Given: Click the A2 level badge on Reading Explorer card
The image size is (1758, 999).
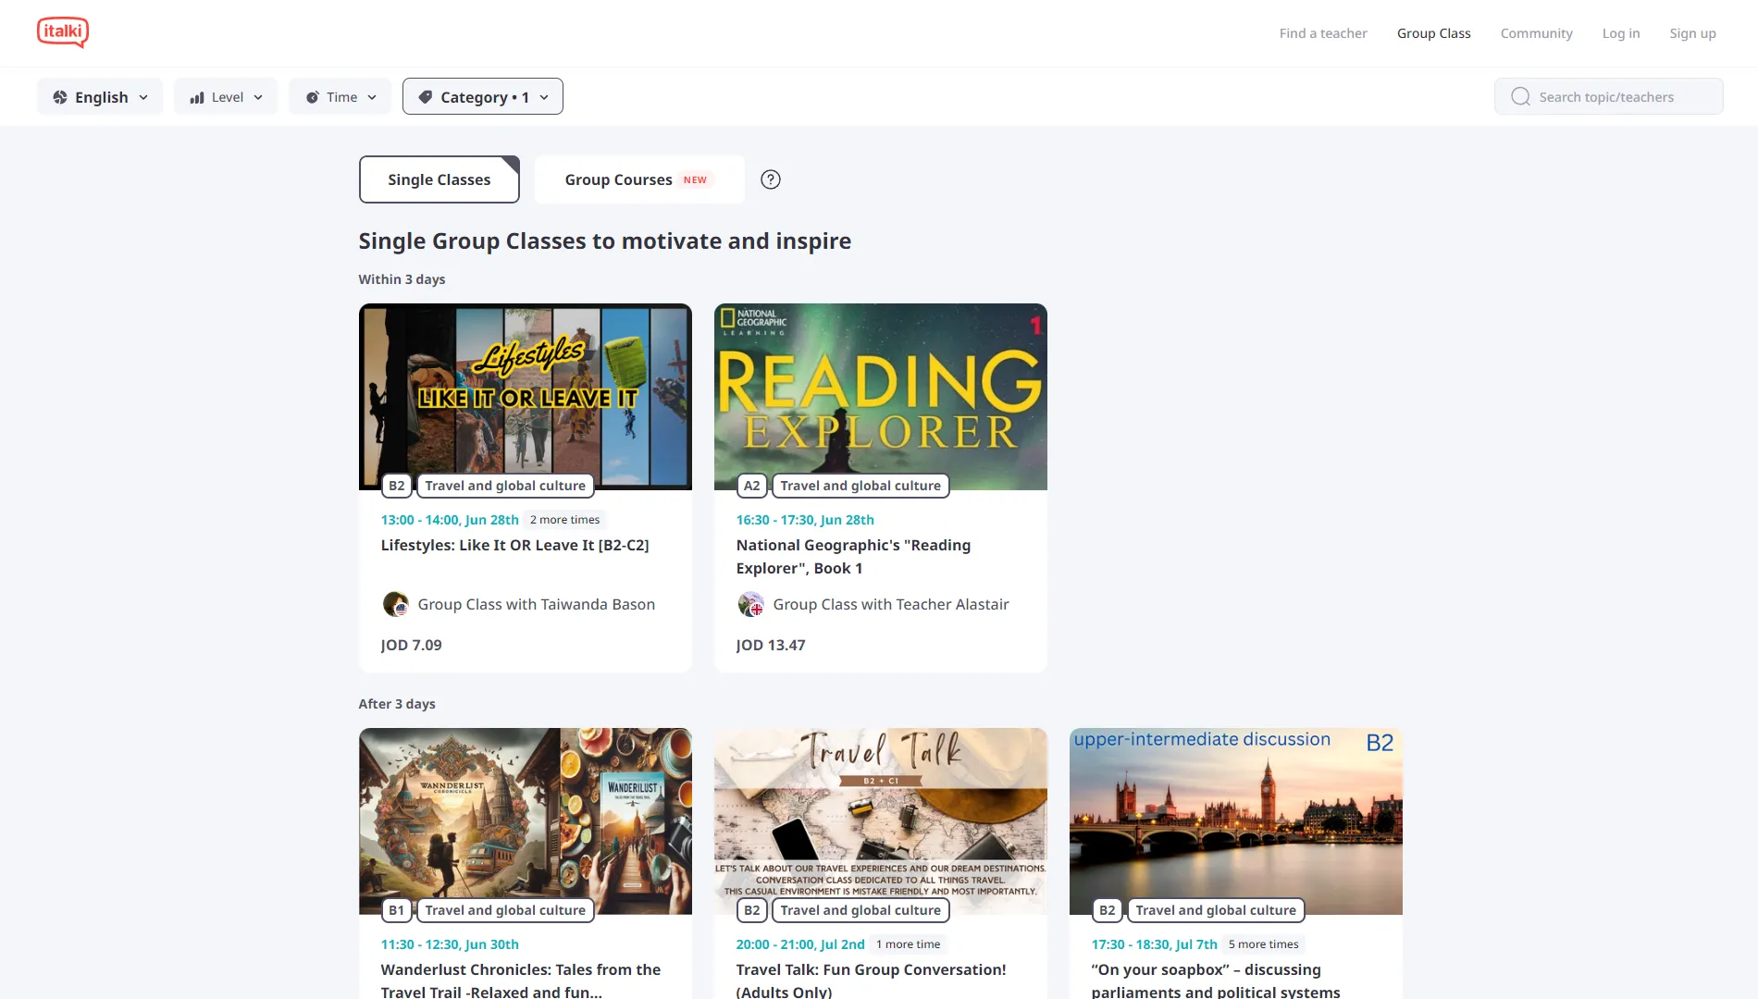Looking at the screenshot, I should point(752,486).
